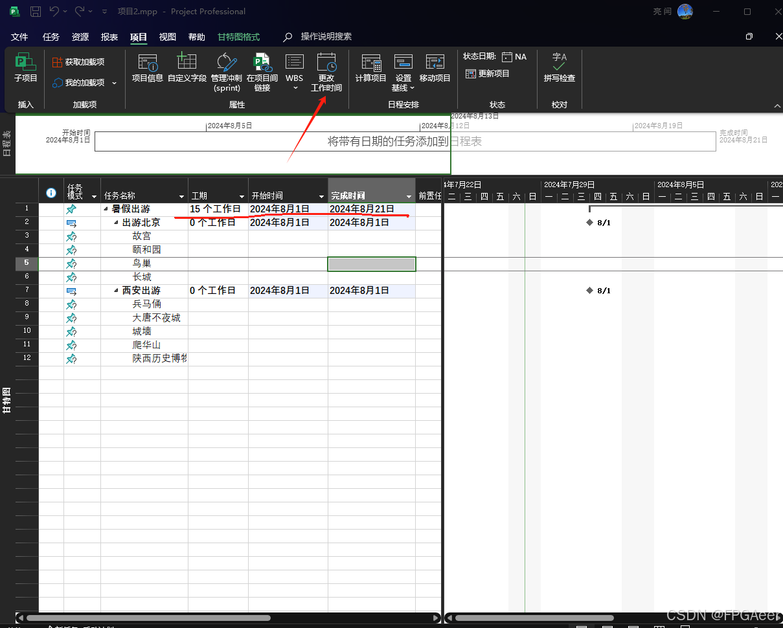Open 更改工作时间 calendar settings
This screenshot has width=783, height=628.
(326, 73)
